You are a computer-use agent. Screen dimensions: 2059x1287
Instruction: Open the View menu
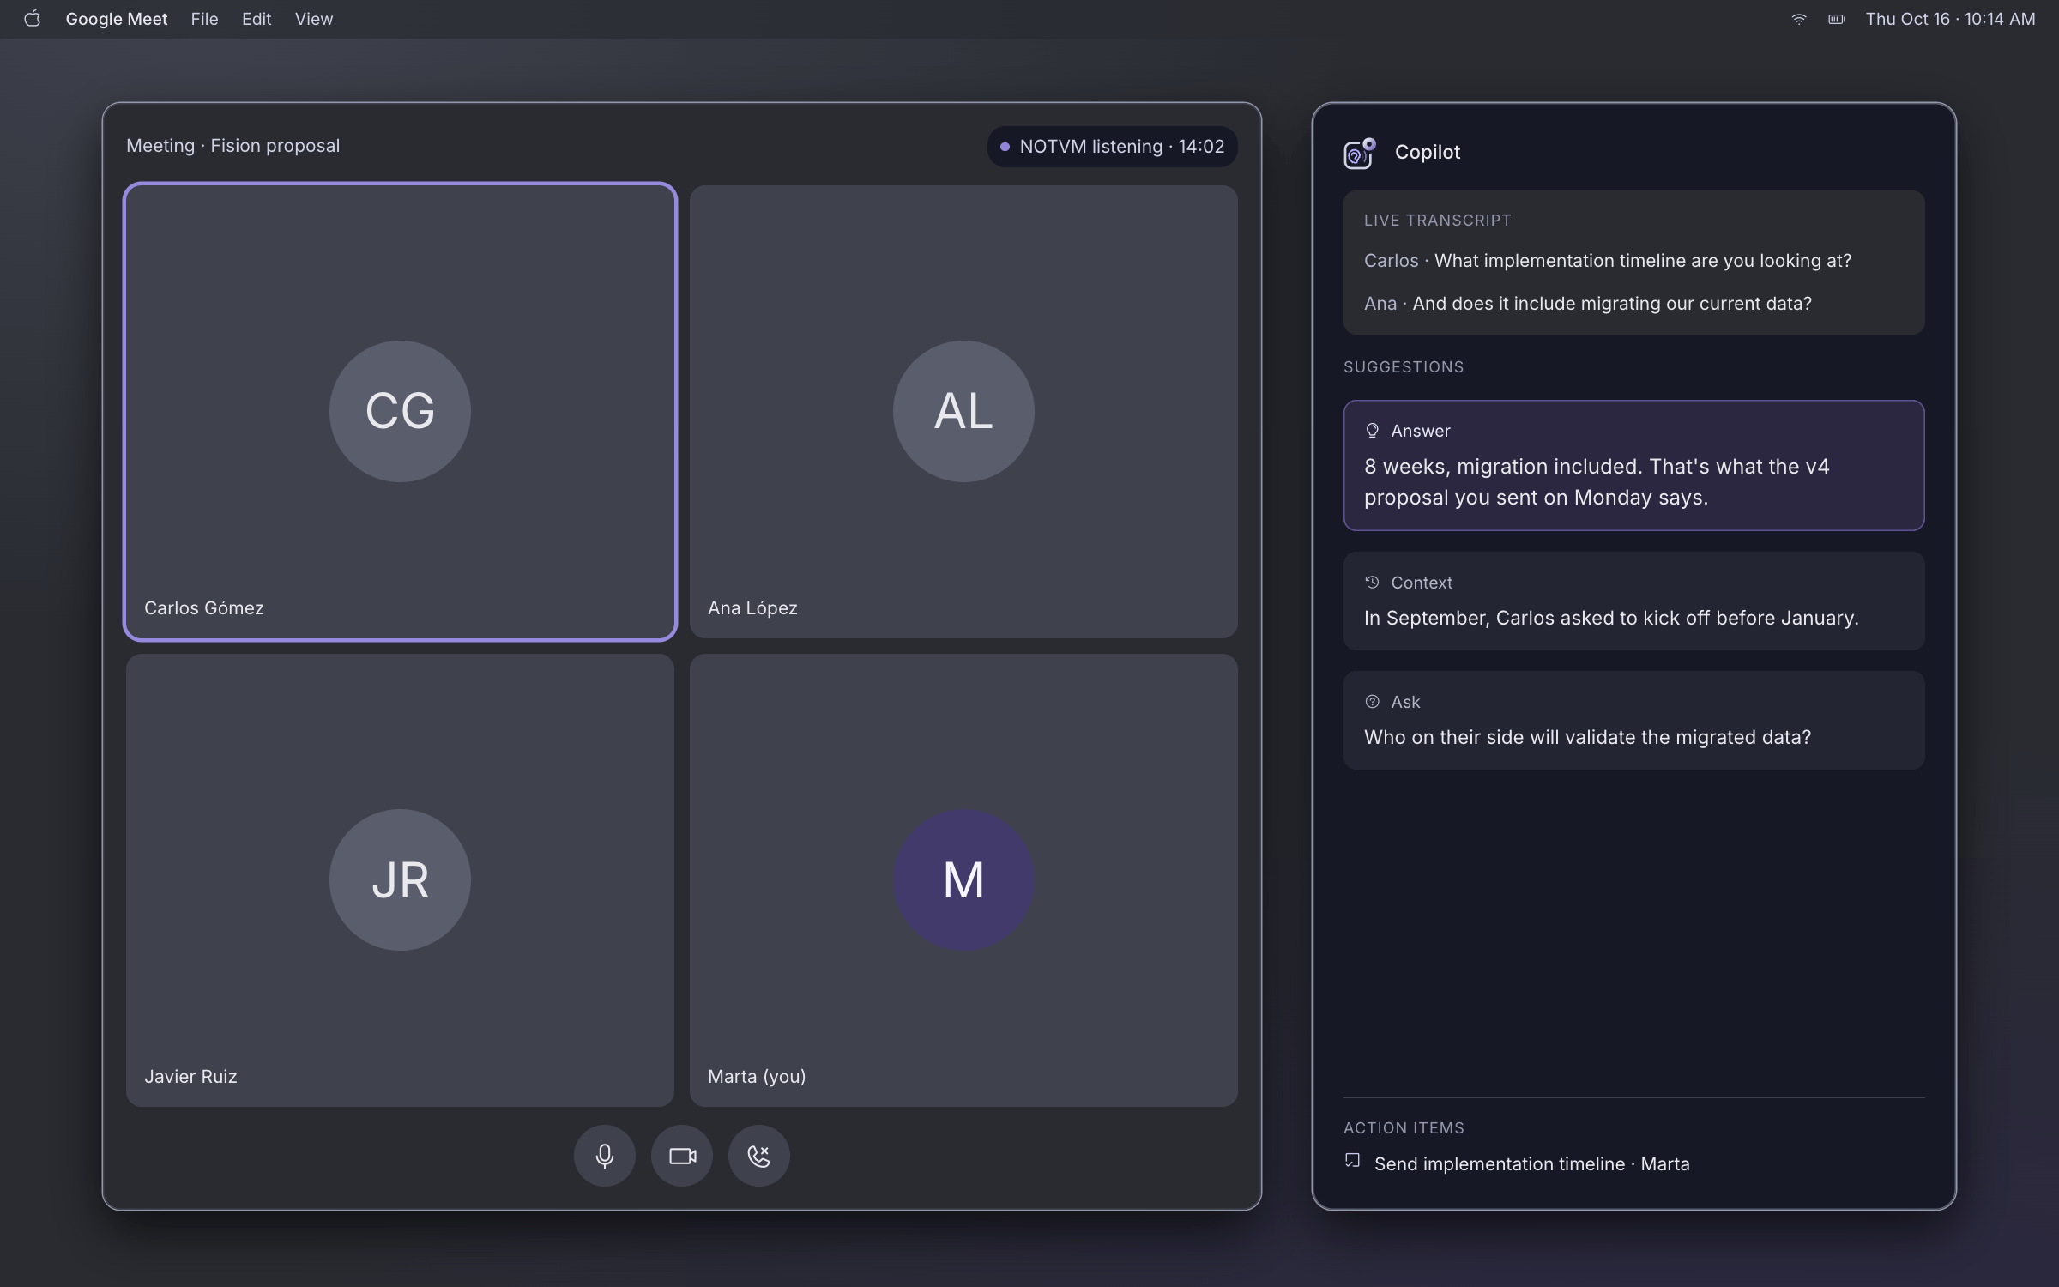(x=314, y=19)
